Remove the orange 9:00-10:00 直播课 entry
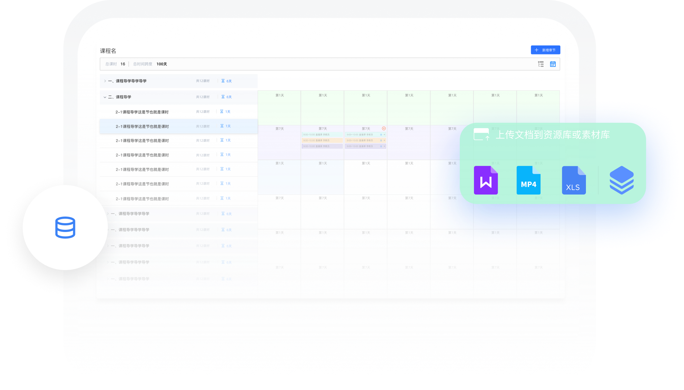The height and width of the screenshot is (390, 684). (x=384, y=140)
